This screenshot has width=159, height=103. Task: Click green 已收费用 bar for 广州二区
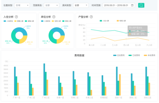point(31,90)
